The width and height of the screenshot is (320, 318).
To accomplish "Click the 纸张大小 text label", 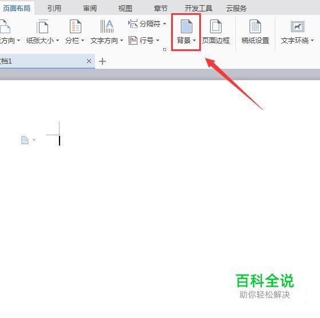I will (x=40, y=41).
